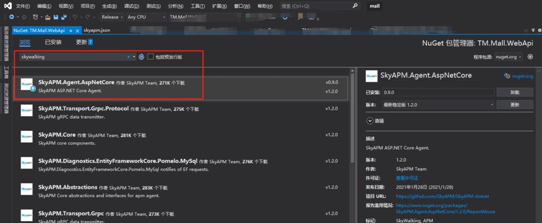This screenshot has height=223, width=542.
Task: Click the Visual Studio logo icon
Action: click(8, 6)
